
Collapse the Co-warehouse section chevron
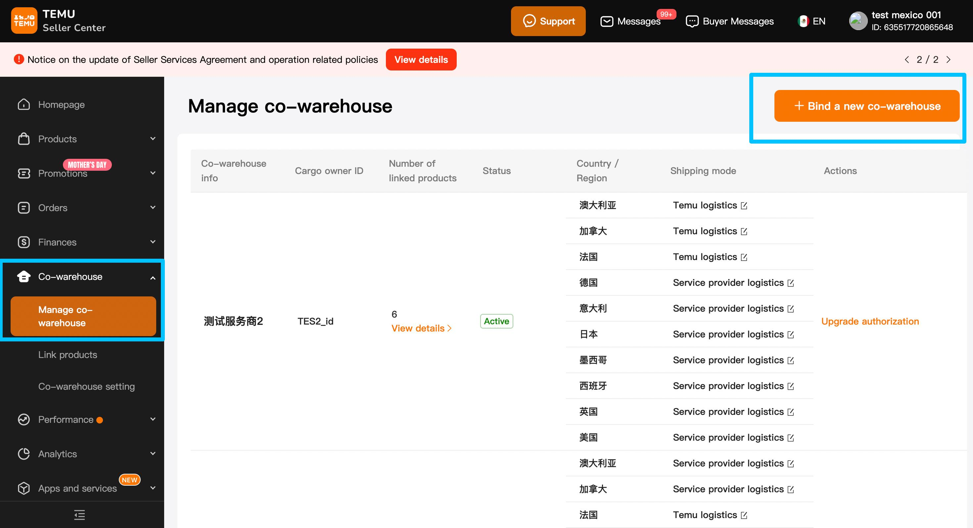153,278
